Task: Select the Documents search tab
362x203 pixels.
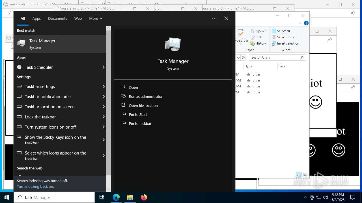Action: (x=57, y=18)
